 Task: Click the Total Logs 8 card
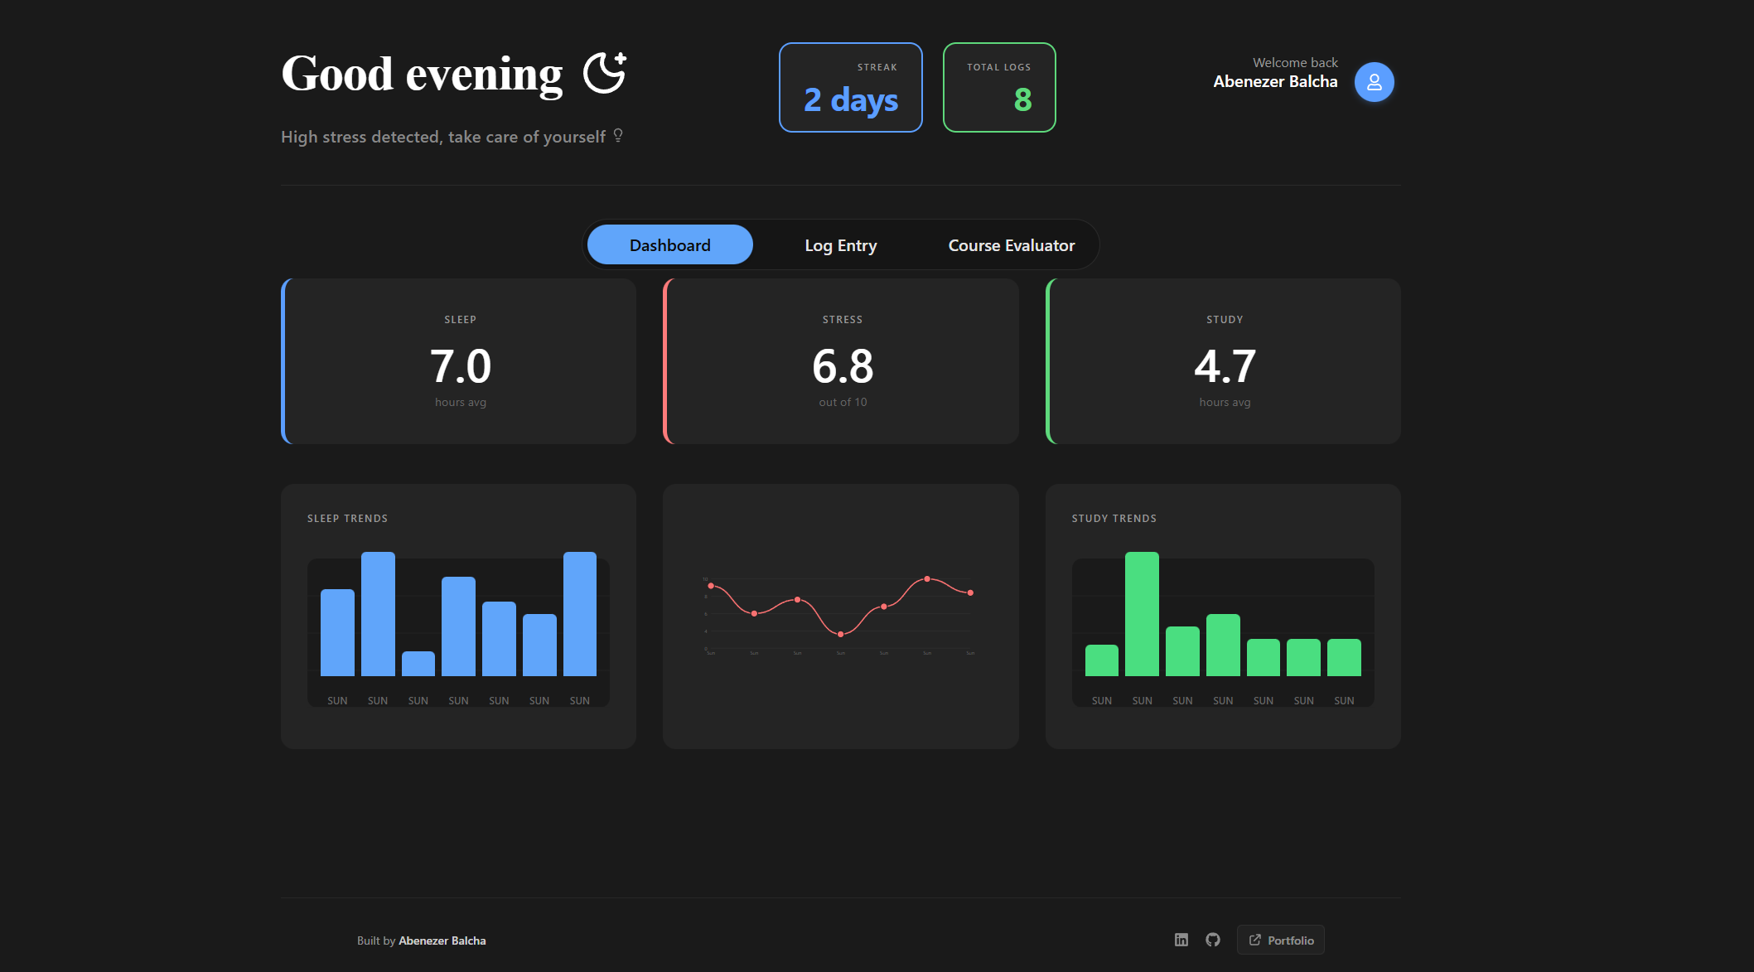pyautogui.click(x=999, y=87)
